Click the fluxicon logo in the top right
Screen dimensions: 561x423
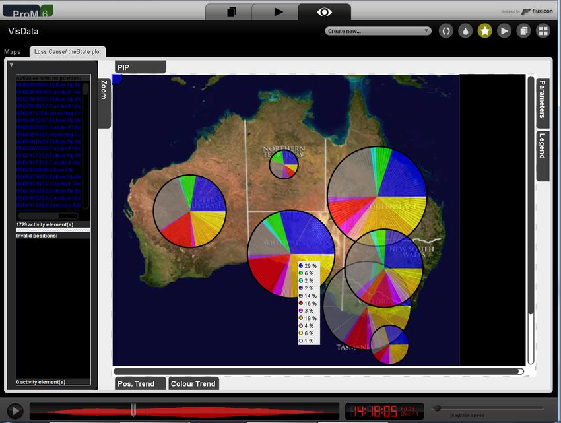(x=537, y=11)
